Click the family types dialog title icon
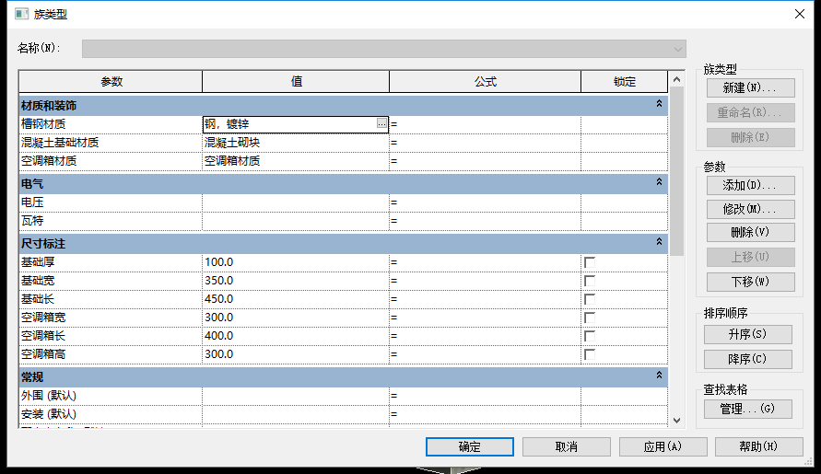The height and width of the screenshot is (474, 821). [21, 14]
